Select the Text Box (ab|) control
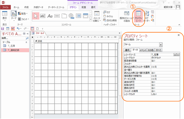Viewport: 184px width, 119px height. point(43,16)
